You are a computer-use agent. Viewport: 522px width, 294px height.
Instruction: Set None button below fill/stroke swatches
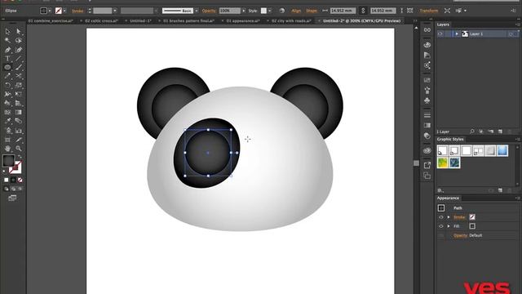20,180
